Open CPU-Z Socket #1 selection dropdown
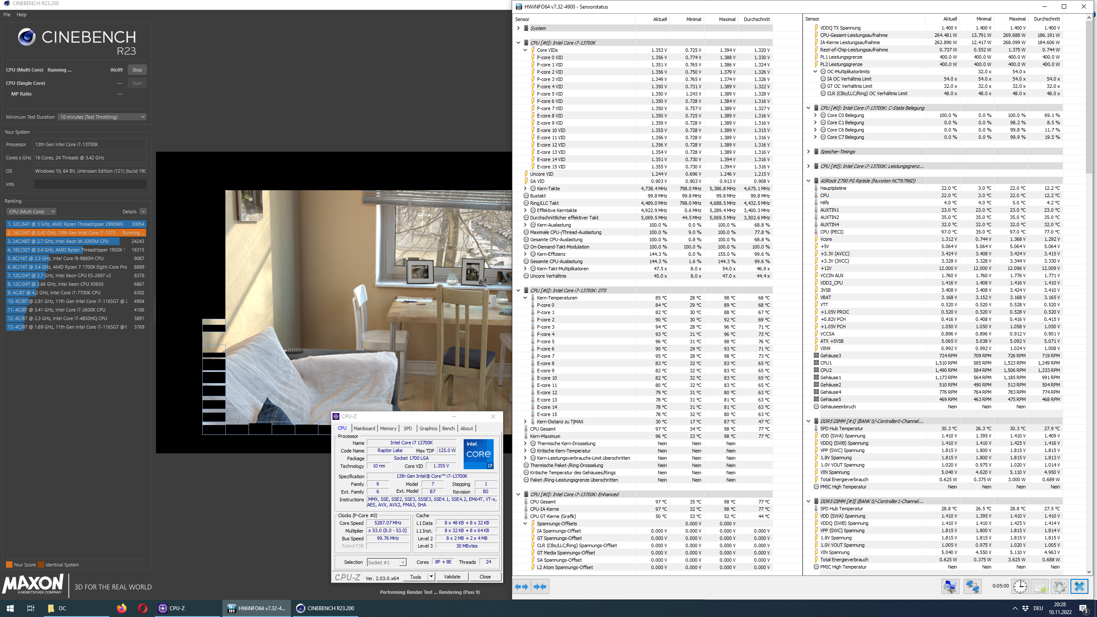Image resolution: width=1097 pixels, height=617 pixels. point(386,562)
